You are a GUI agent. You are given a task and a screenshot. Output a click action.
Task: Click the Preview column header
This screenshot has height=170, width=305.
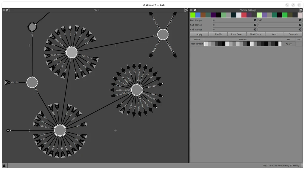(243, 39)
